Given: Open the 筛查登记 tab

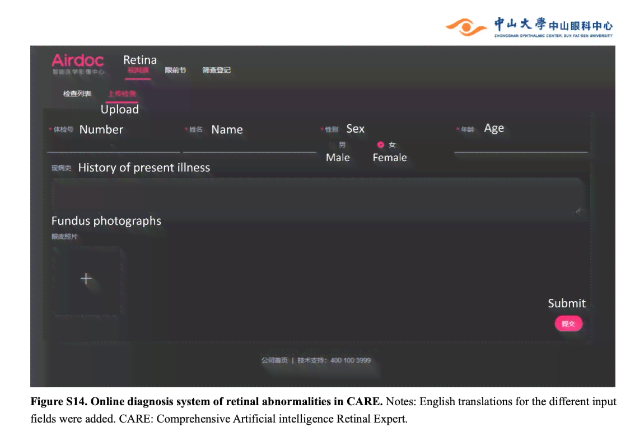Looking at the screenshot, I should tap(217, 70).
